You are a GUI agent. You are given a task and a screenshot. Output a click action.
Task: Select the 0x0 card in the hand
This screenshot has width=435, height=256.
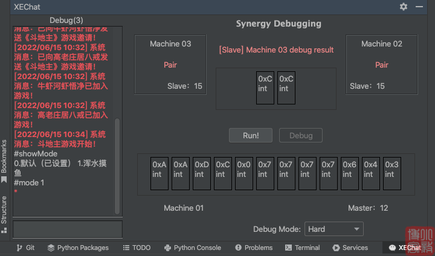(x=244, y=174)
